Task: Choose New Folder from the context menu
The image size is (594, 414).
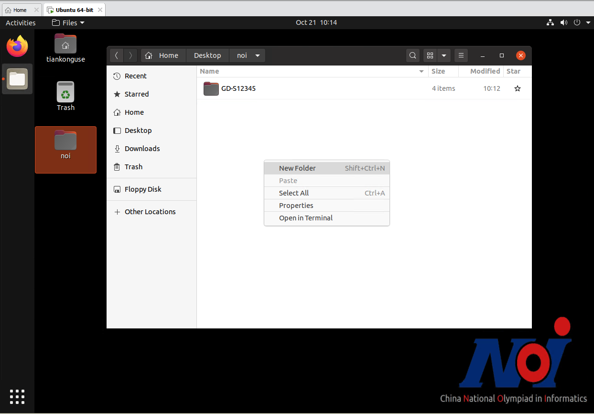Action: [x=297, y=168]
